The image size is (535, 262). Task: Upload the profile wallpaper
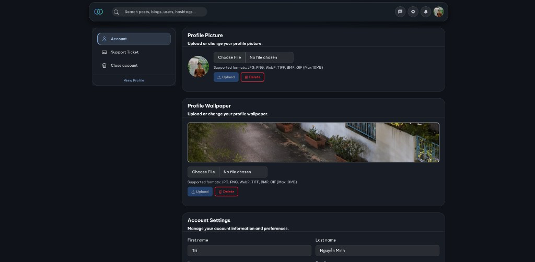click(200, 192)
